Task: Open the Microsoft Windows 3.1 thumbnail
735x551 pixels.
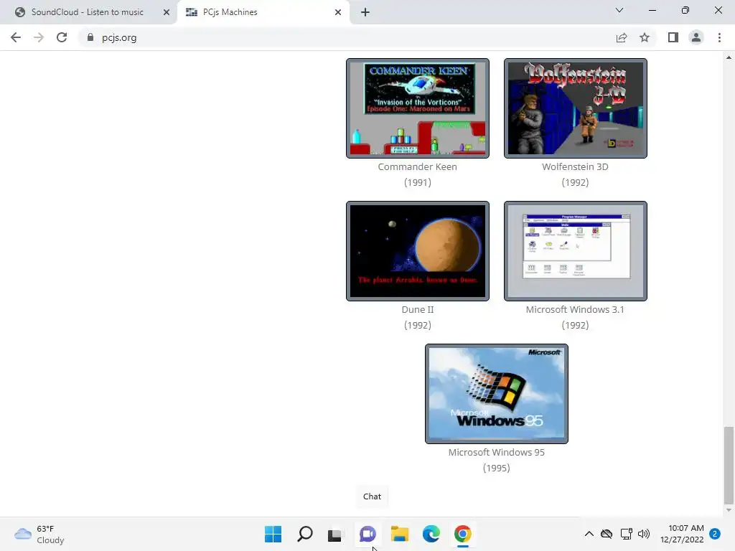Action: pos(576,251)
